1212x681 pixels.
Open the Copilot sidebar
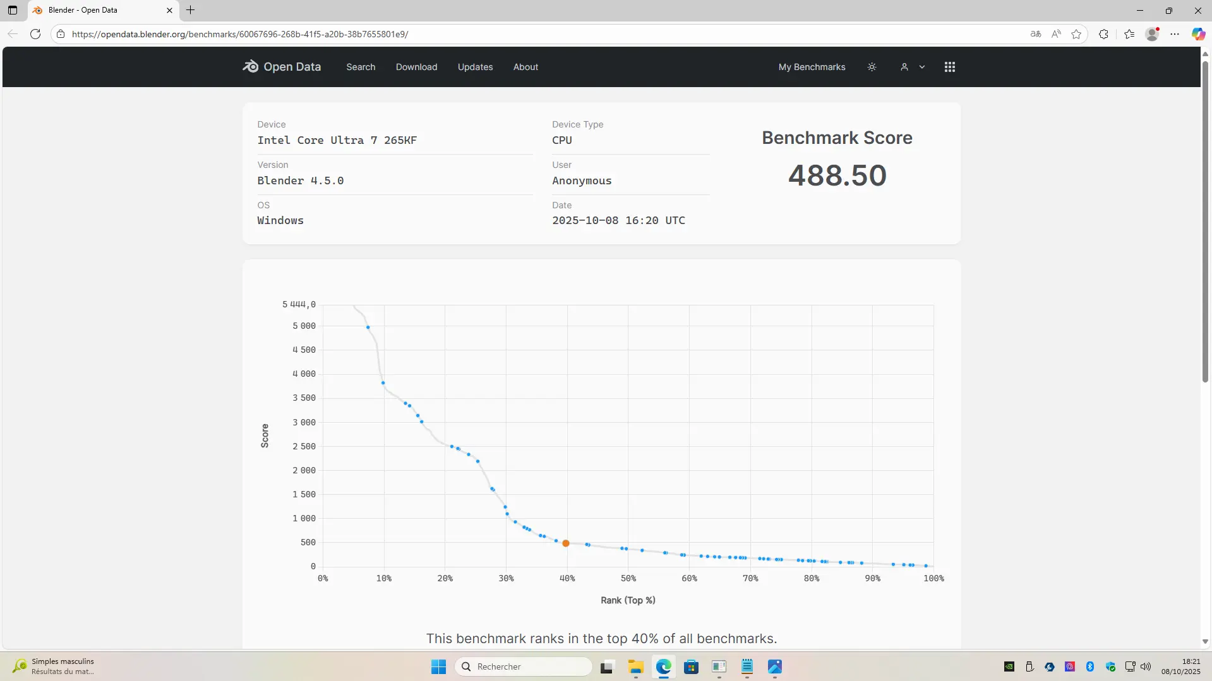[1198, 34]
